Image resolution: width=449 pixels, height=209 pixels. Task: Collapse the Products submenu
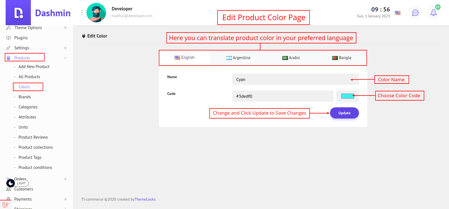pos(65,58)
